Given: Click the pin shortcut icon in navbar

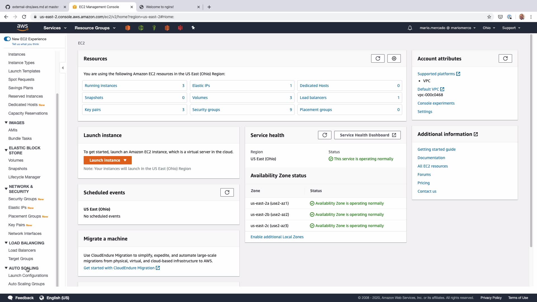Looking at the screenshot, I should (193, 28).
